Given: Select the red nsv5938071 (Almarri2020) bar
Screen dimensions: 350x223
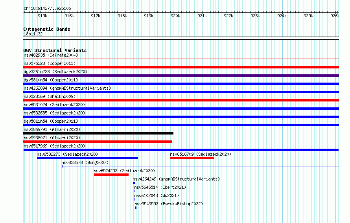Looking at the screenshot, I should point(98,142).
